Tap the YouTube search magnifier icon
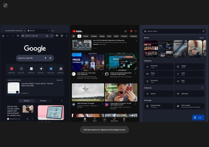Viewport: 209px width, 147px height. pos(136,31)
